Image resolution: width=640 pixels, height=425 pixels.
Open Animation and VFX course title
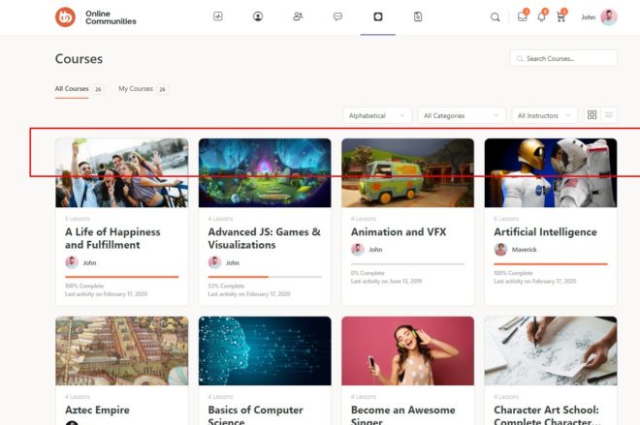399,231
